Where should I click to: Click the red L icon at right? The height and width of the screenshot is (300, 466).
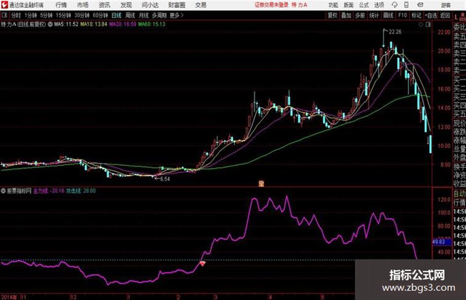pos(456,17)
